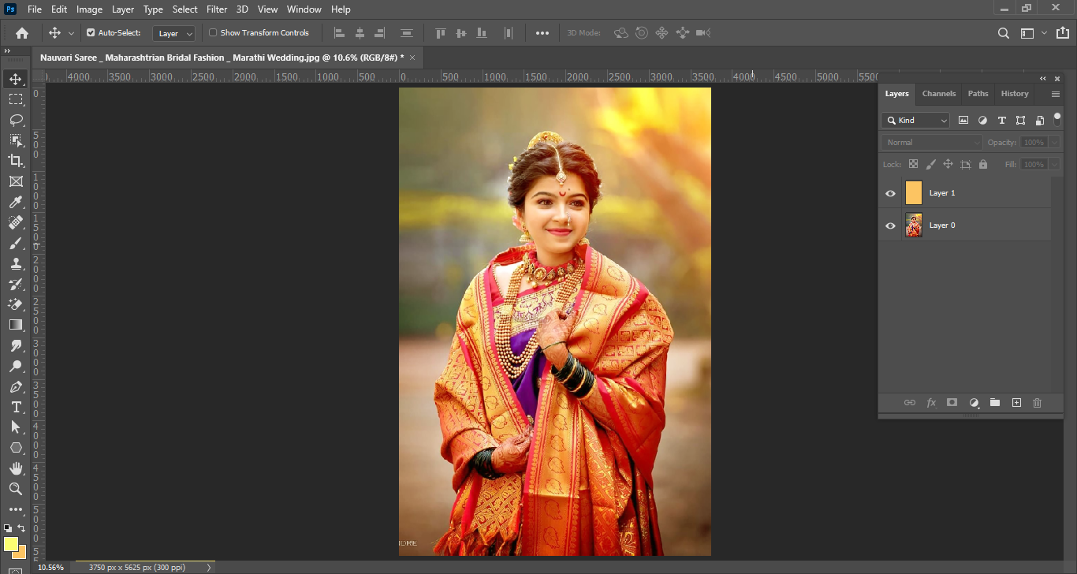Click the foreground color swatch
Screen dimensions: 1077x574
10,544
